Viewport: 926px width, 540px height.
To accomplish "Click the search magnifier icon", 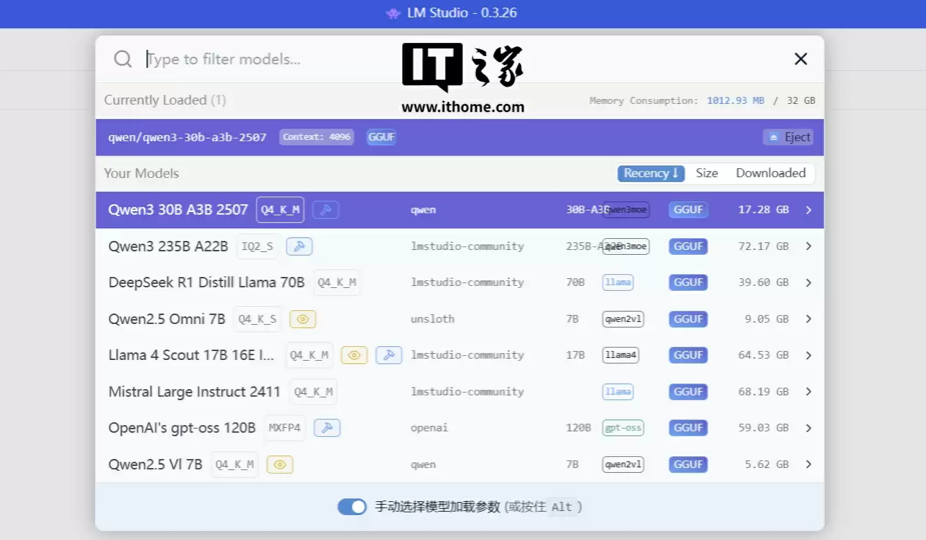I will (x=123, y=59).
